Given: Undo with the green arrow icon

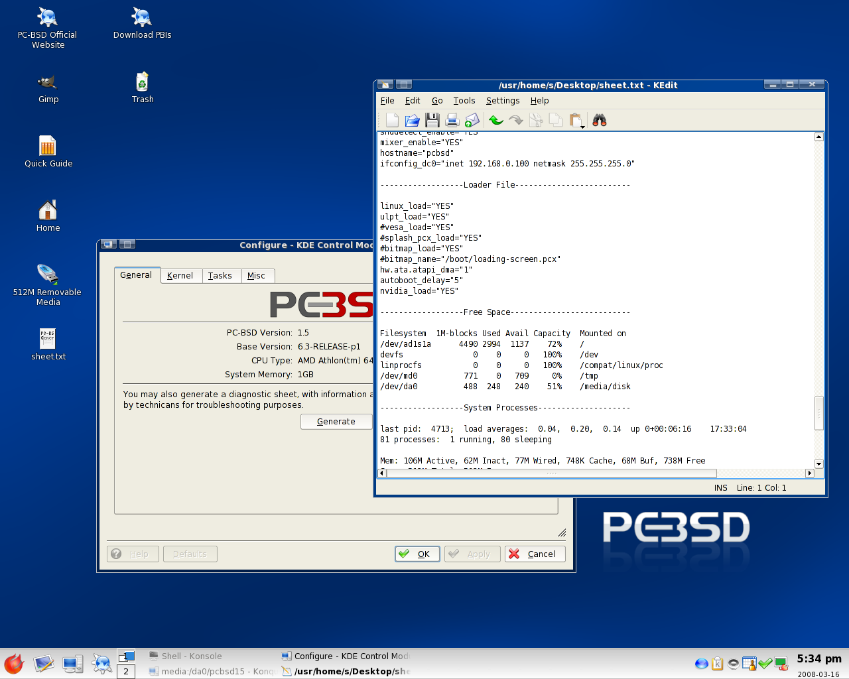Looking at the screenshot, I should pos(496,120).
